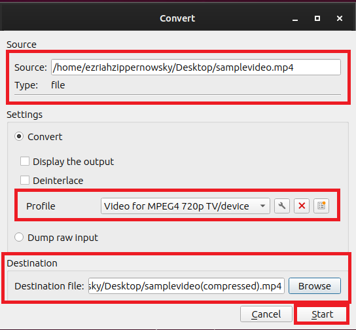Click the Profile label

[41, 206]
